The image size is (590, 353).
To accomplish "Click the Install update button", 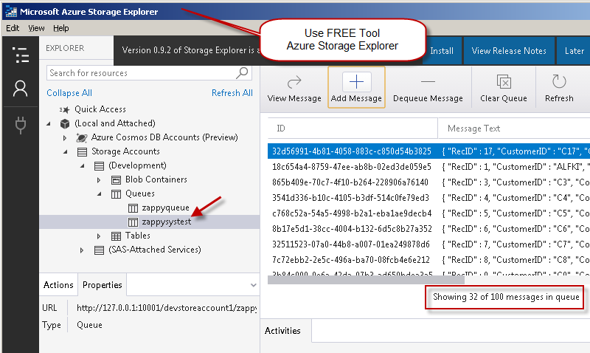I will [x=442, y=51].
